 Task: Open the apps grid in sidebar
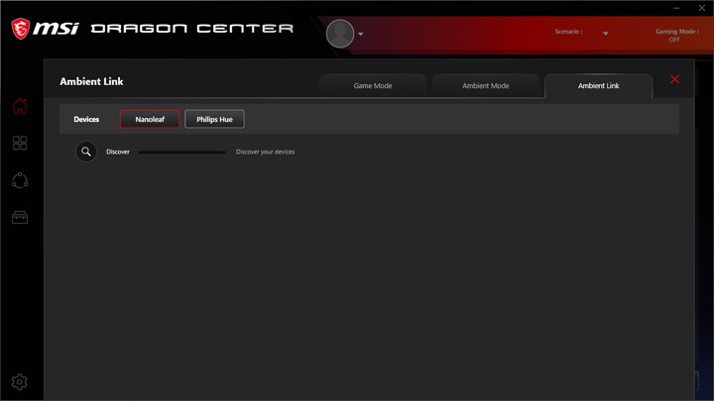click(x=20, y=144)
